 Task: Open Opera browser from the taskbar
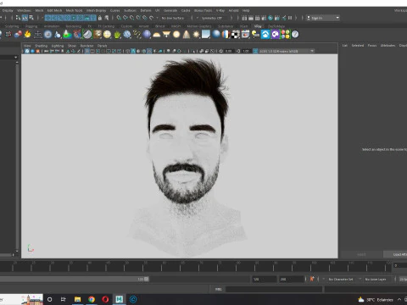coord(105,299)
